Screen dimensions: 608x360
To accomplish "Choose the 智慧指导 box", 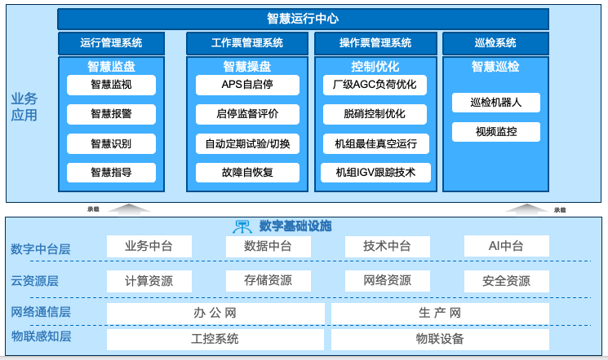I will click(x=111, y=172).
